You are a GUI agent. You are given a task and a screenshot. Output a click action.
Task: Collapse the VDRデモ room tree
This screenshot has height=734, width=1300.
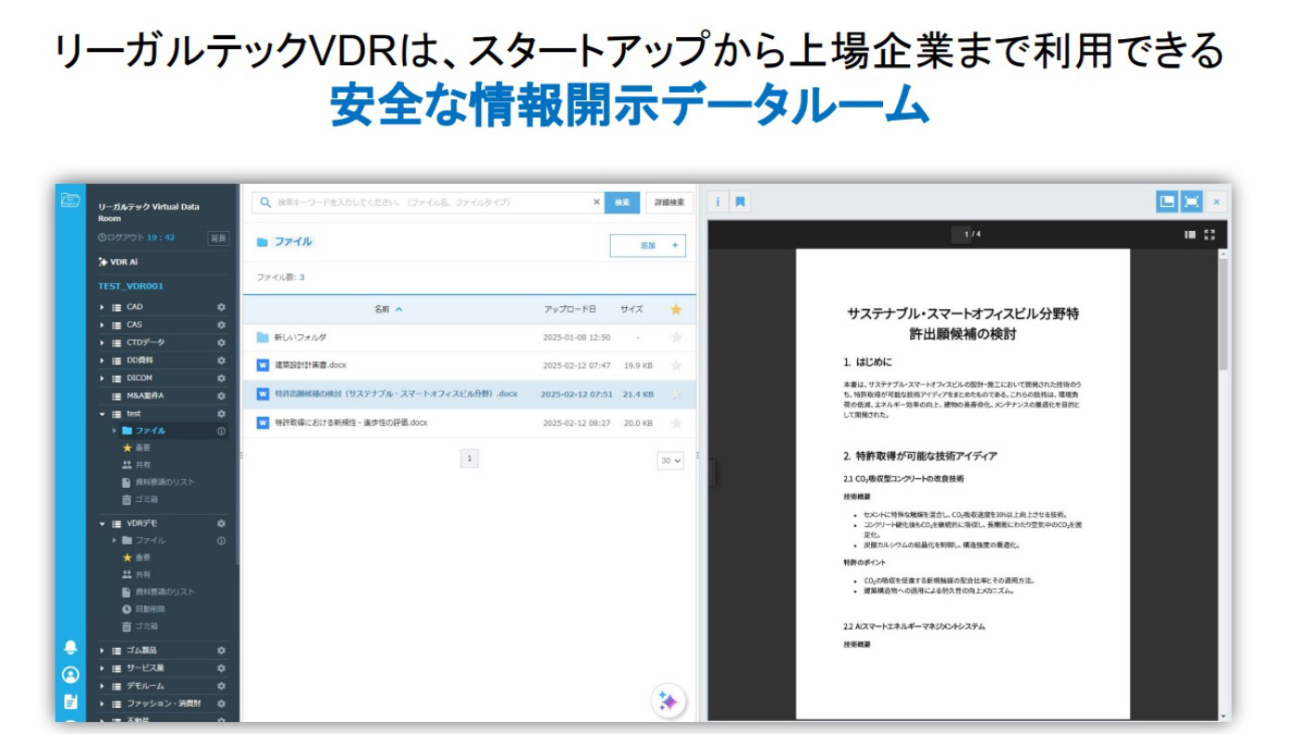tap(103, 523)
